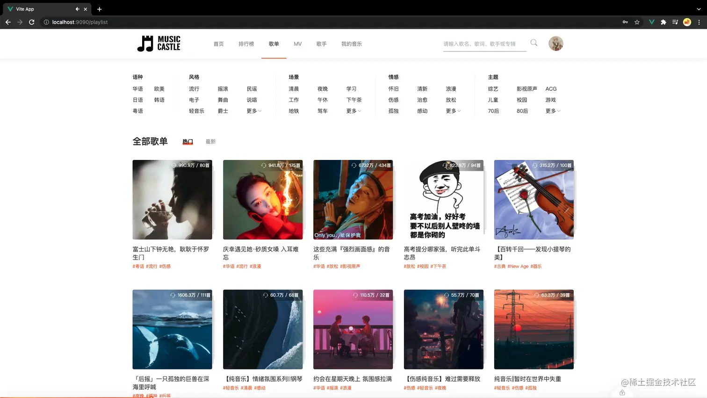The image size is (707, 398).
Task: Open a new browser tab with plus
Action: 99,9
